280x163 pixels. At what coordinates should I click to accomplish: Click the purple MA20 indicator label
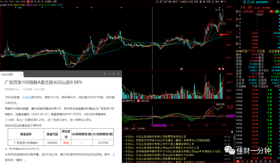click(32, 5)
